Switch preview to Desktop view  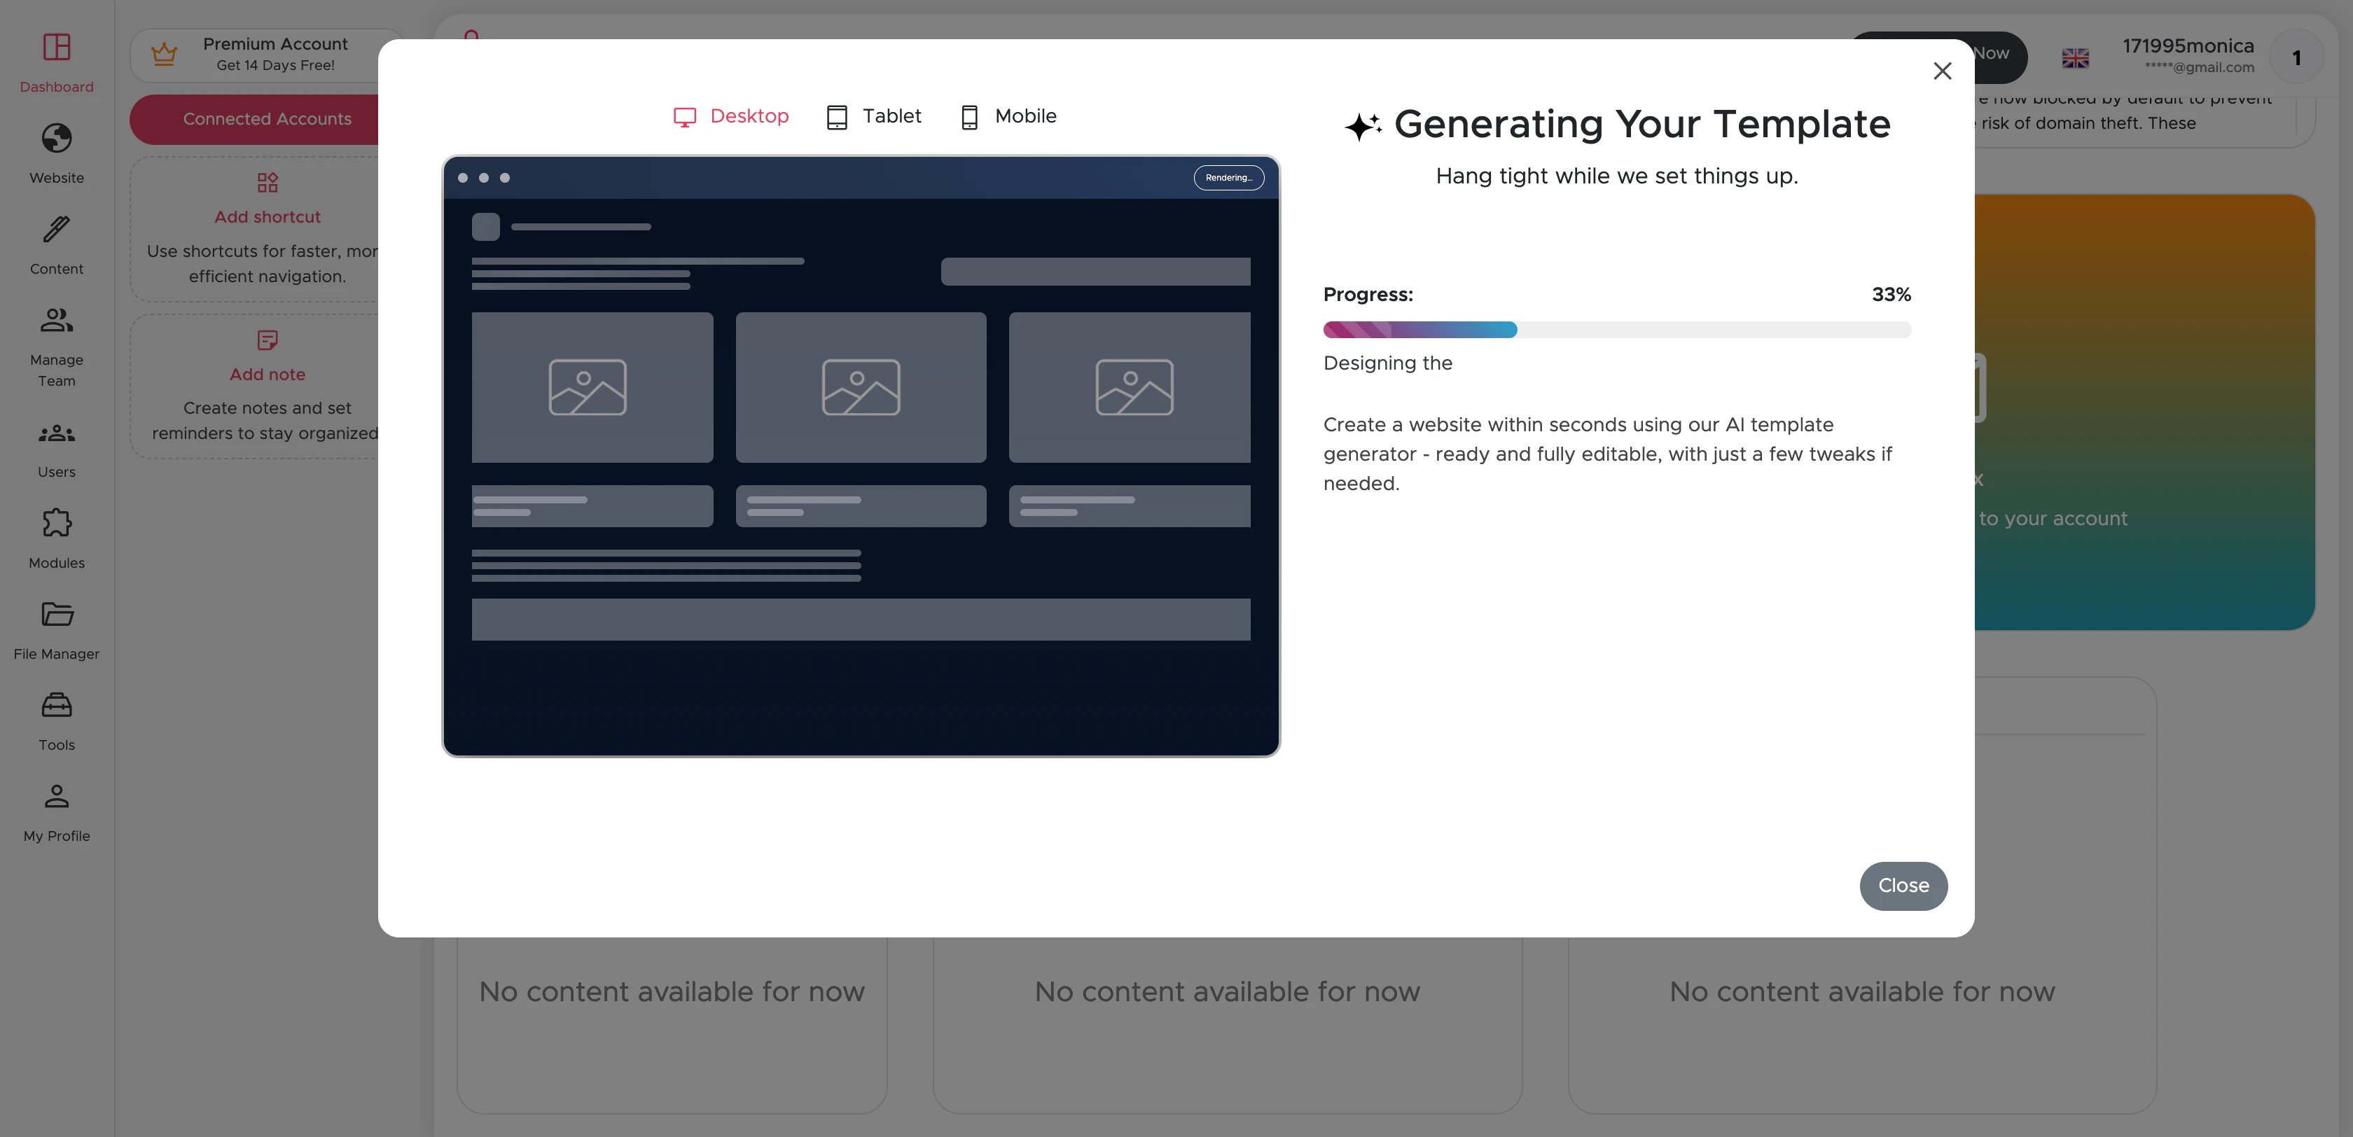(732, 116)
